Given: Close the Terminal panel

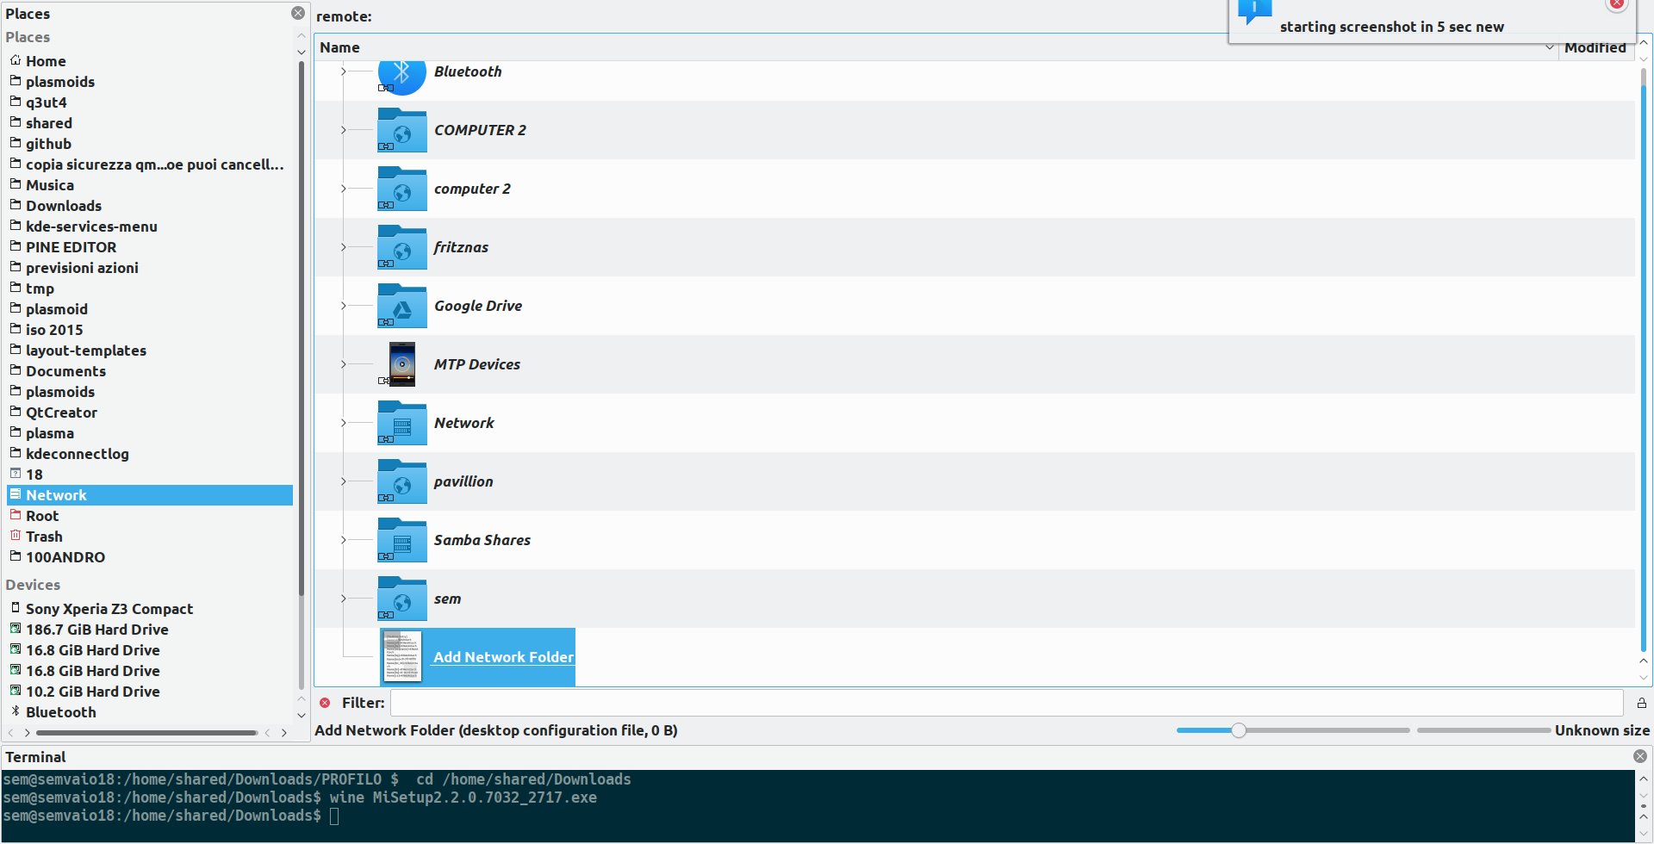Looking at the screenshot, I should (1640, 756).
